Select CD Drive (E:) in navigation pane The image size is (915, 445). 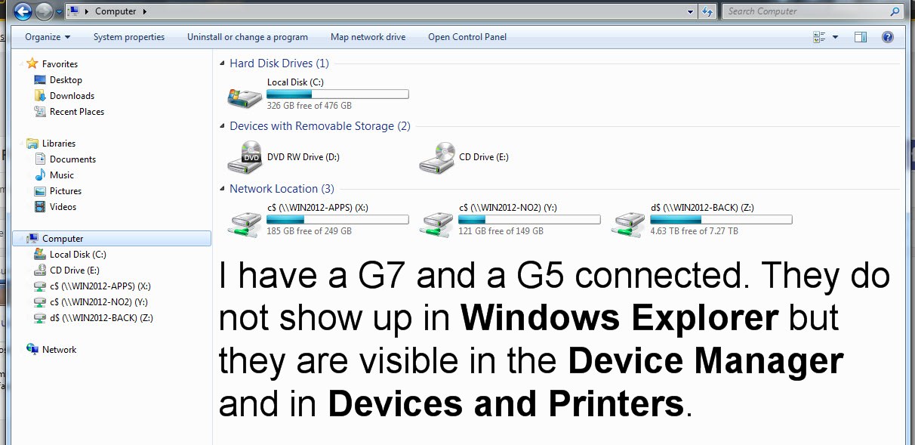point(75,270)
